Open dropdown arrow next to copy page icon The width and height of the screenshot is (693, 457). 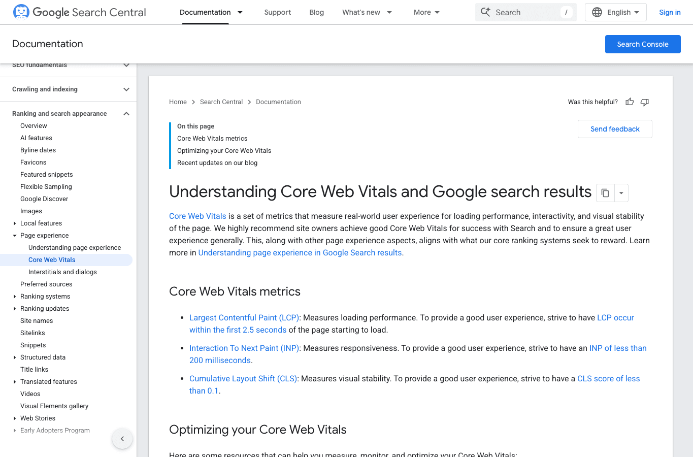tap(621, 193)
